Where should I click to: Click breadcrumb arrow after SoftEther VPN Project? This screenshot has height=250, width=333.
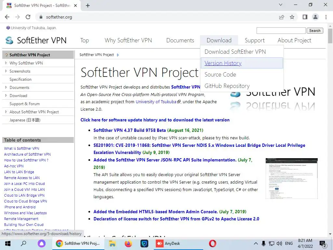(118, 55)
